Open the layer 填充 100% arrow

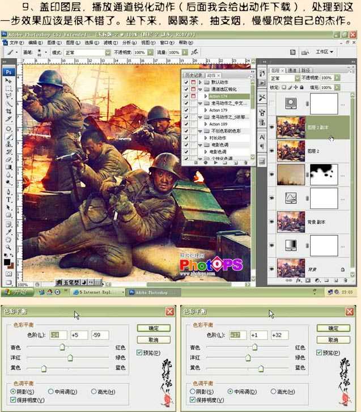point(337,87)
